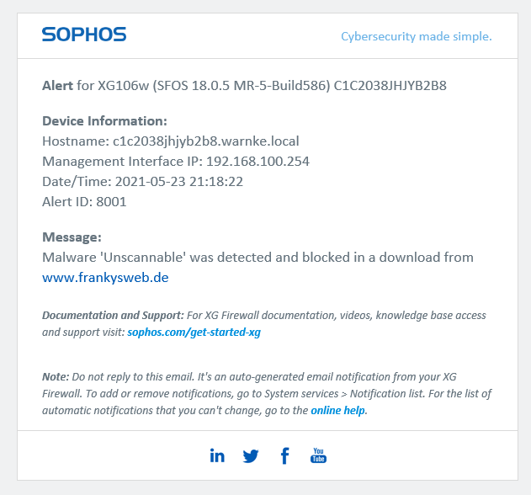Click the Alert for XG106w heading
Screen dimensions: 531x495
click(244, 86)
